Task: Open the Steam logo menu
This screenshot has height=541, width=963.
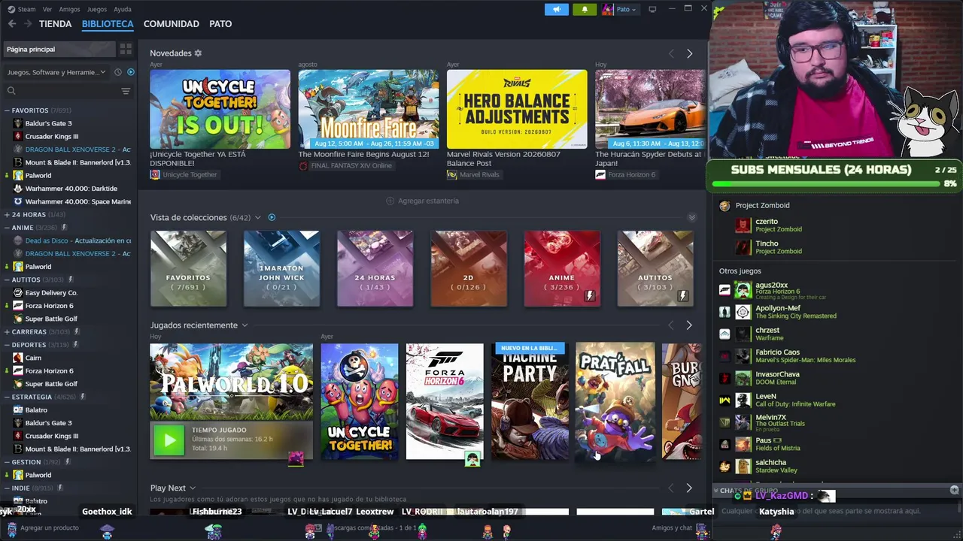Action: [x=12, y=9]
